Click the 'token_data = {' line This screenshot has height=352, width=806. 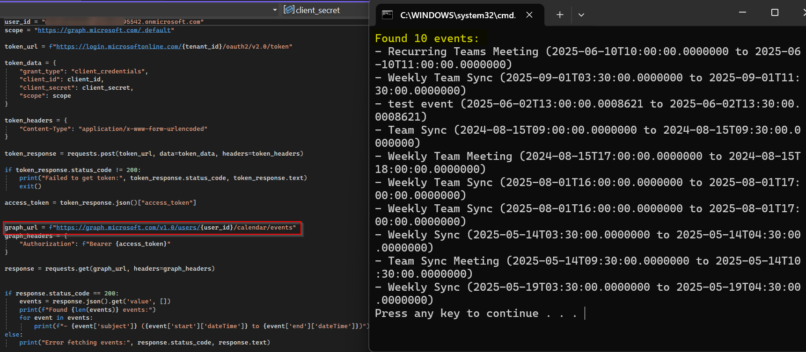30,63
